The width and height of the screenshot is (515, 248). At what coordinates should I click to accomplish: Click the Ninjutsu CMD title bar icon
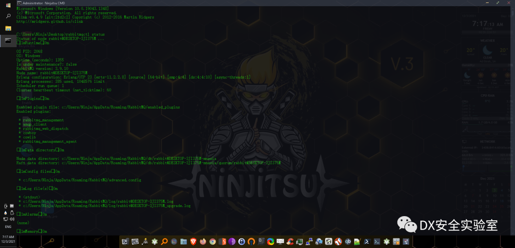[19, 3]
